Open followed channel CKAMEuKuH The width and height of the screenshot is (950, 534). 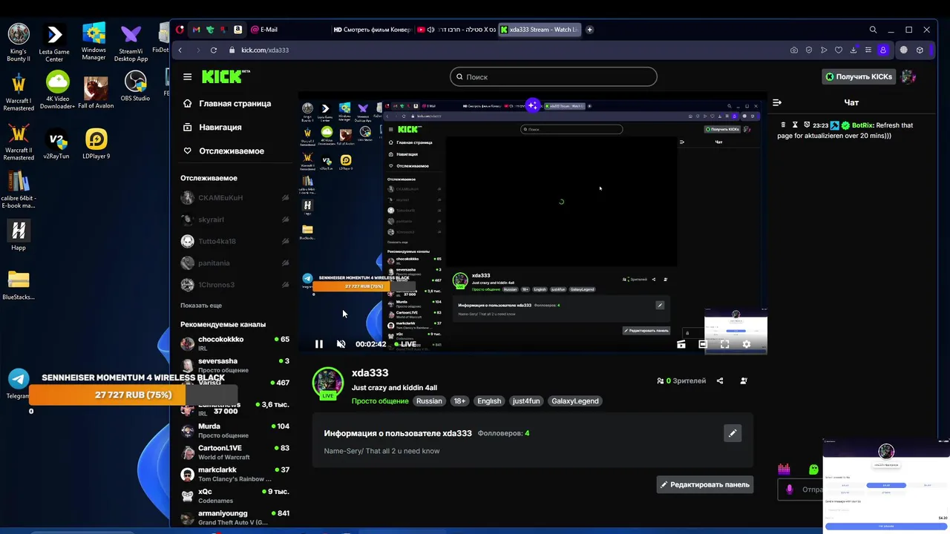tap(235, 198)
